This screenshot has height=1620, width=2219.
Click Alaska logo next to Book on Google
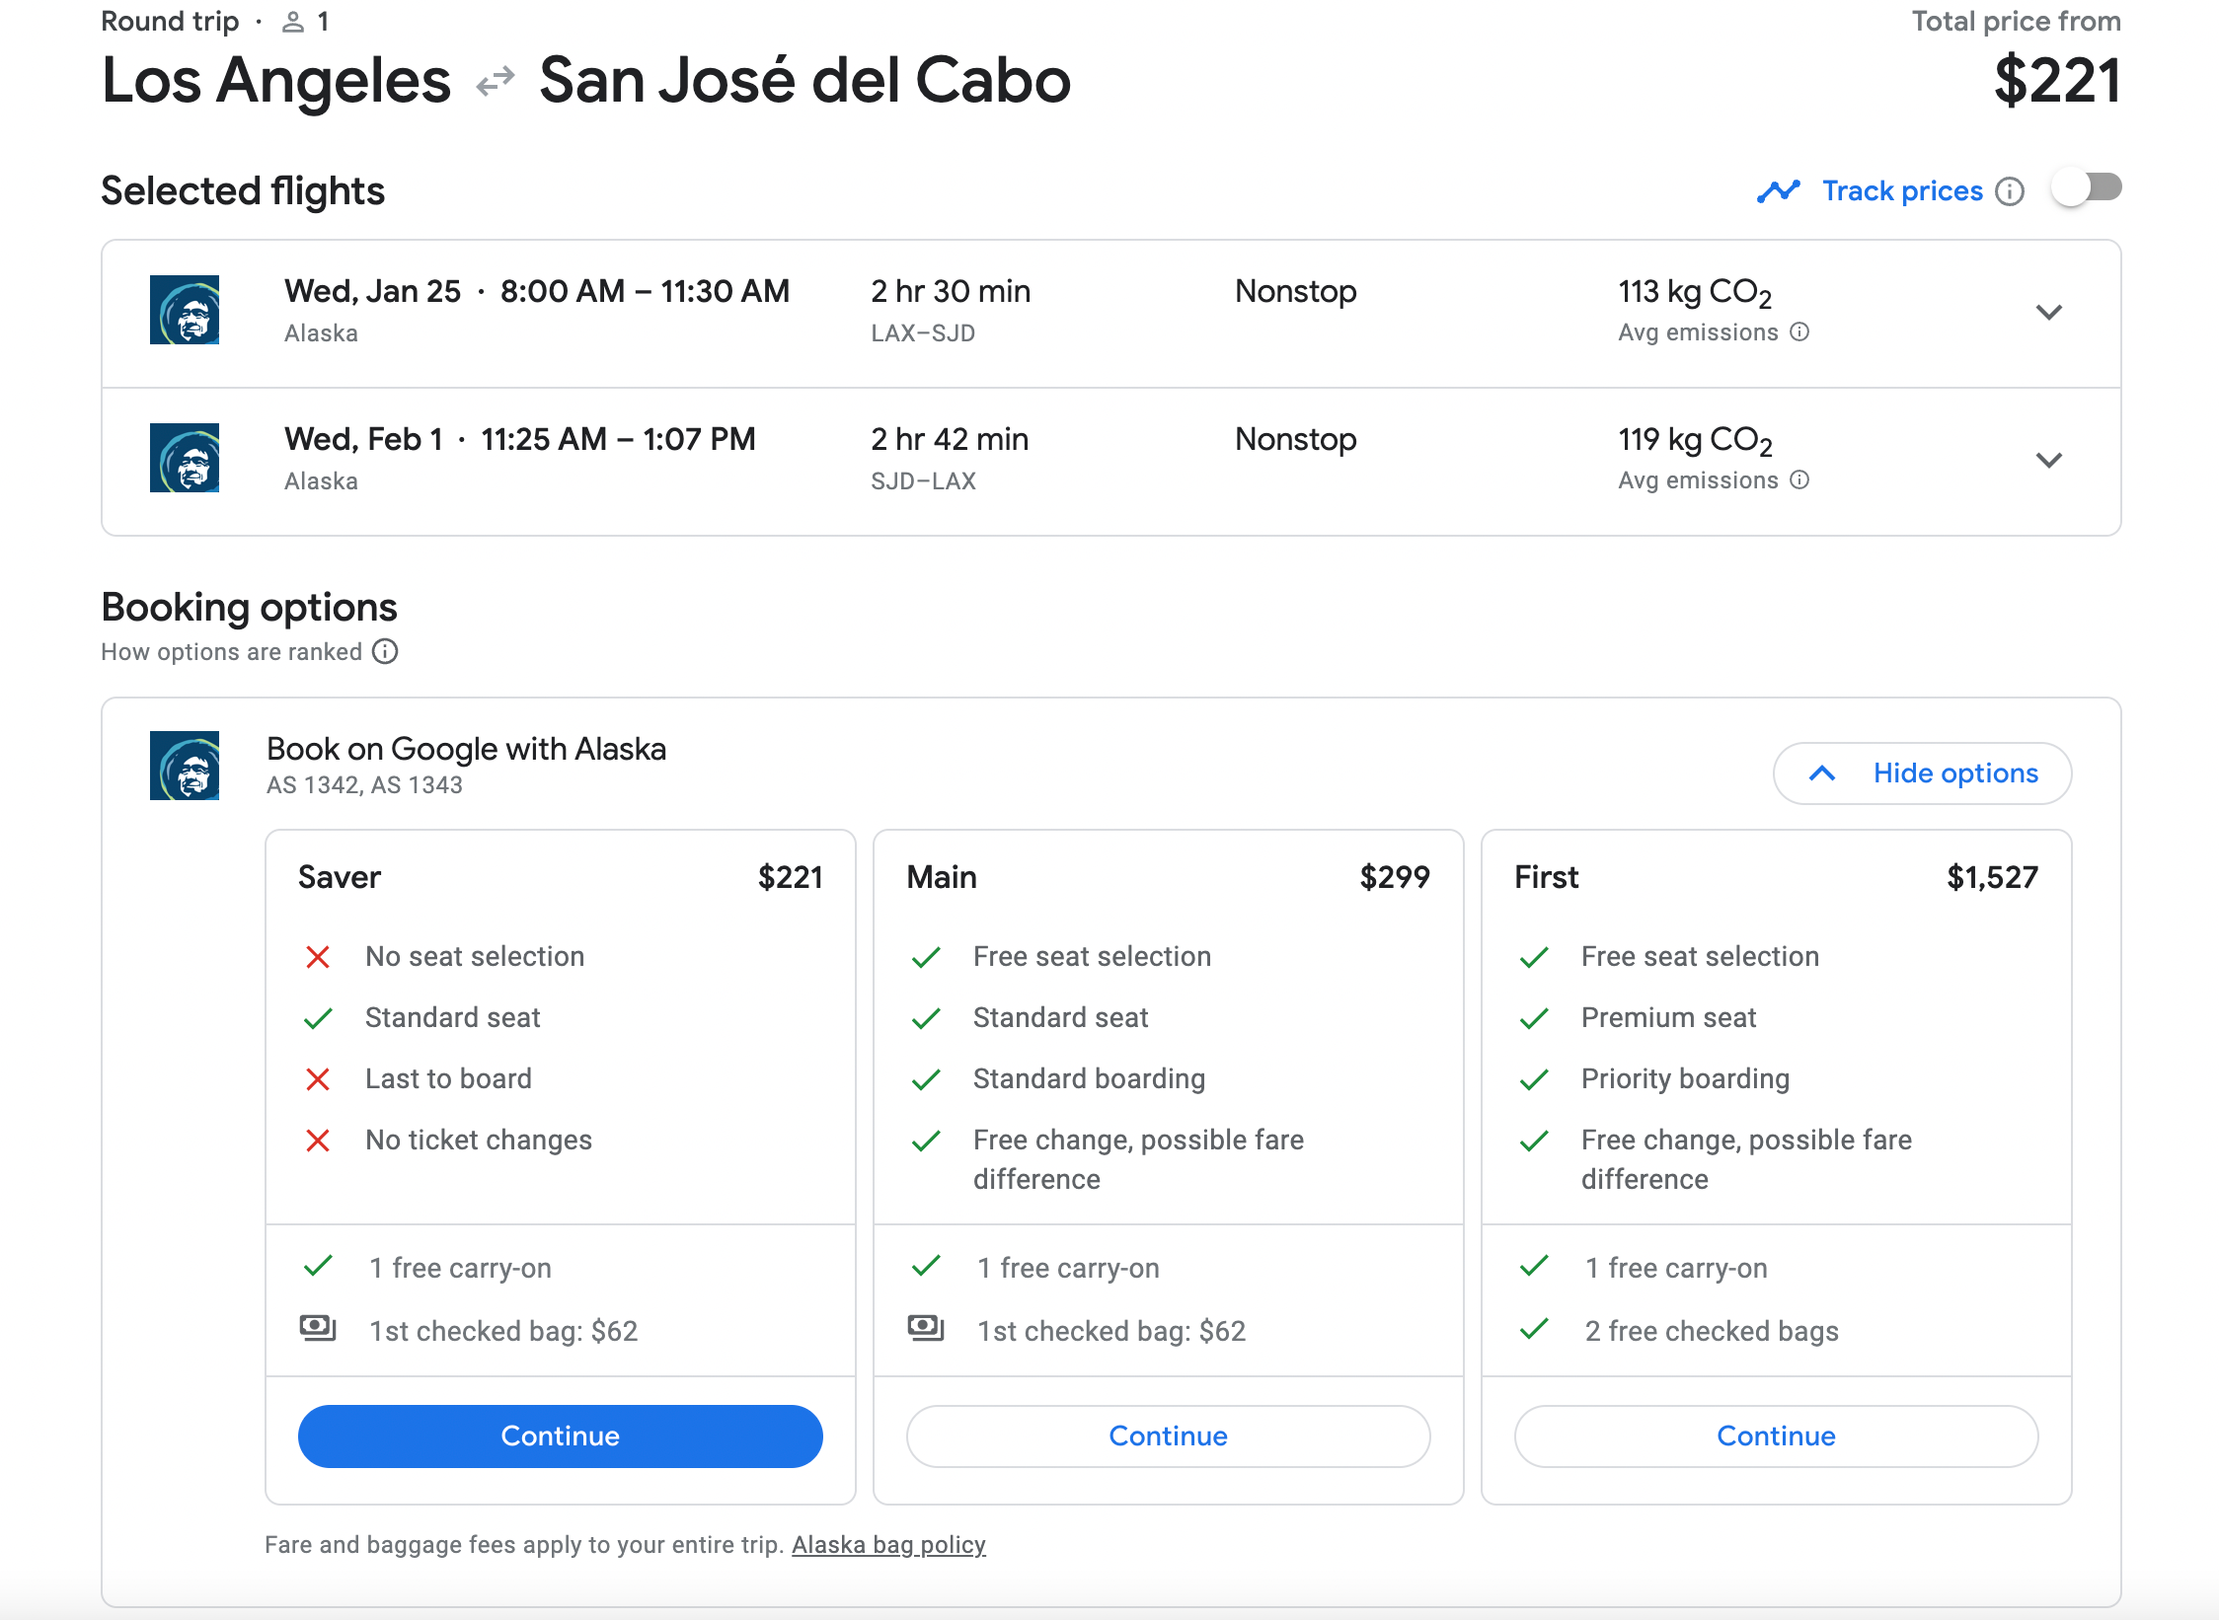pyautogui.click(x=185, y=766)
